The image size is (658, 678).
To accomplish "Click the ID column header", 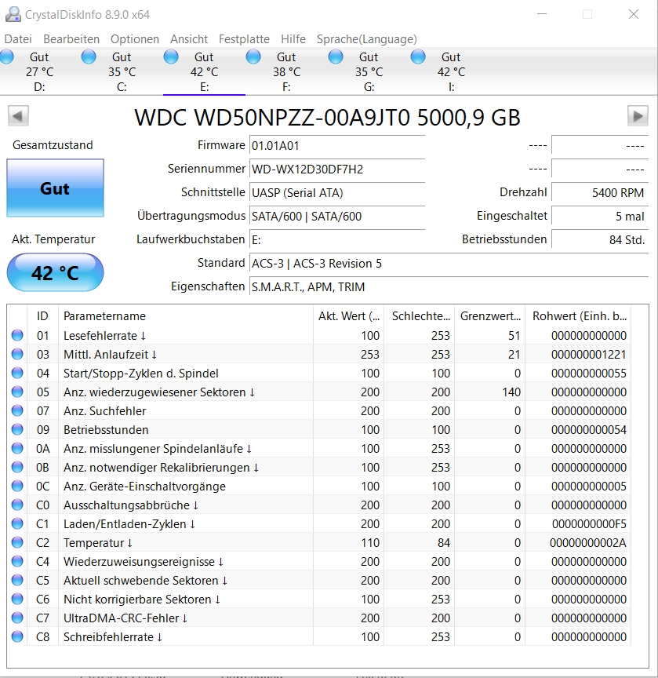I will tap(42, 316).
